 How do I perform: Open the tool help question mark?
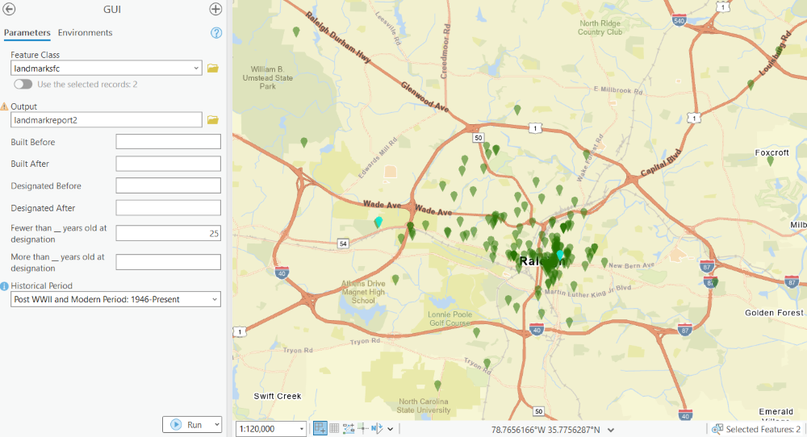[x=216, y=33]
